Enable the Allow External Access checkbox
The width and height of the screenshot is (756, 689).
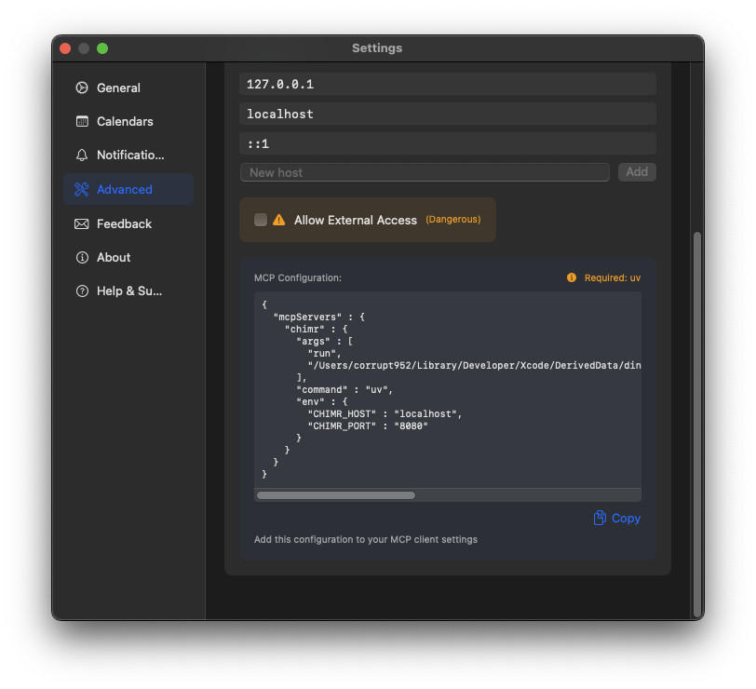click(x=261, y=220)
